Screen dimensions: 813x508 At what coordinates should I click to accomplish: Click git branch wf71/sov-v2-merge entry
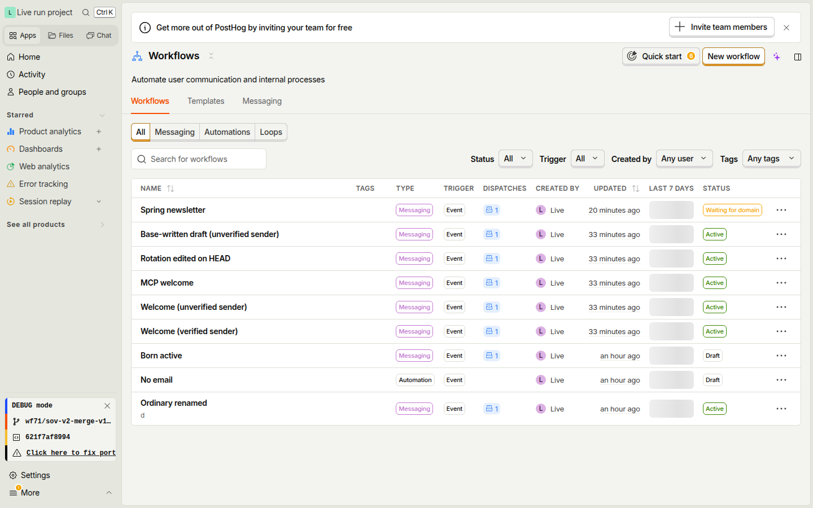coord(62,421)
